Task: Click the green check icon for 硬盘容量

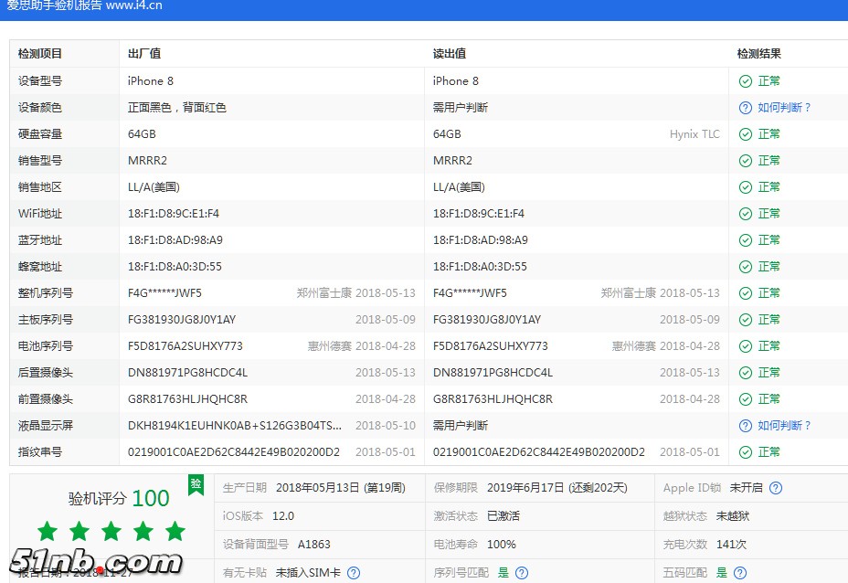Action: point(746,134)
